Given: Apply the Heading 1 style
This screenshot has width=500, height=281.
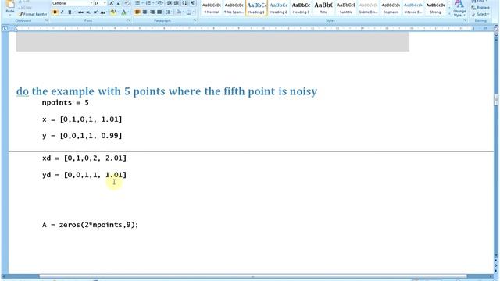Looking at the screenshot, I should (x=256, y=8).
